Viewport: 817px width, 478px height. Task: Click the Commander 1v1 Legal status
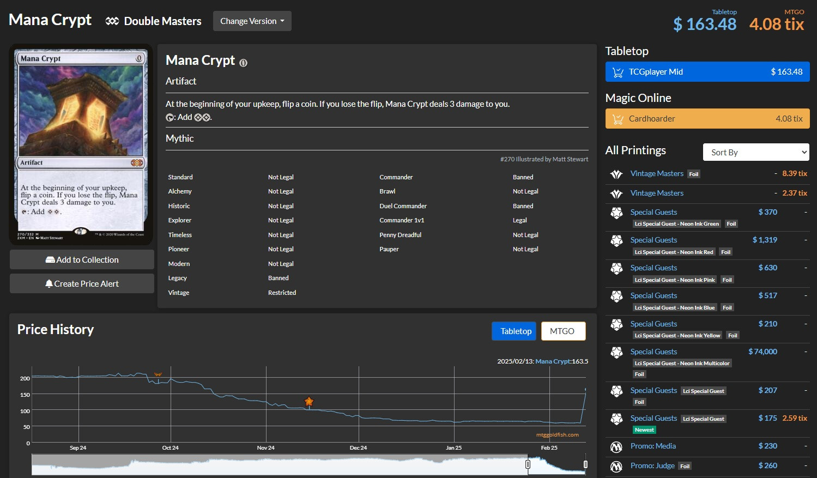[x=520, y=220]
